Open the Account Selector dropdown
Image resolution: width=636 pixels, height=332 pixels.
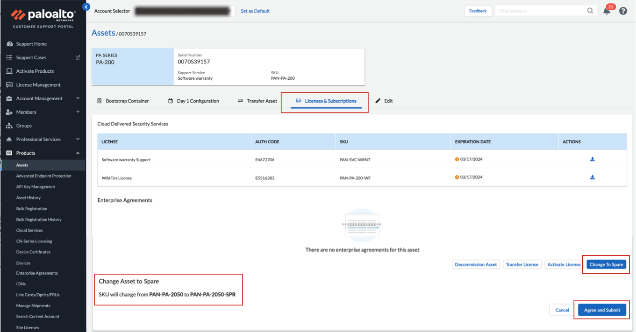pyautogui.click(x=184, y=11)
